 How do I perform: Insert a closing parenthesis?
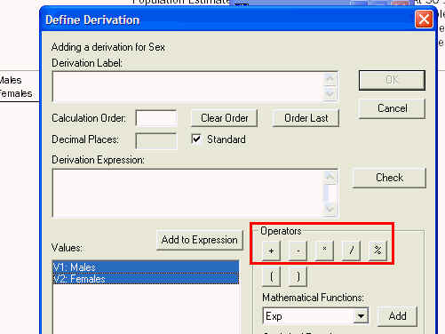(298, 276)
